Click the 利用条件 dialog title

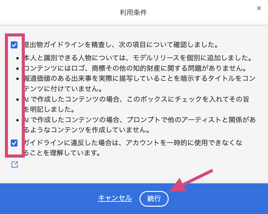click(133, 13)
